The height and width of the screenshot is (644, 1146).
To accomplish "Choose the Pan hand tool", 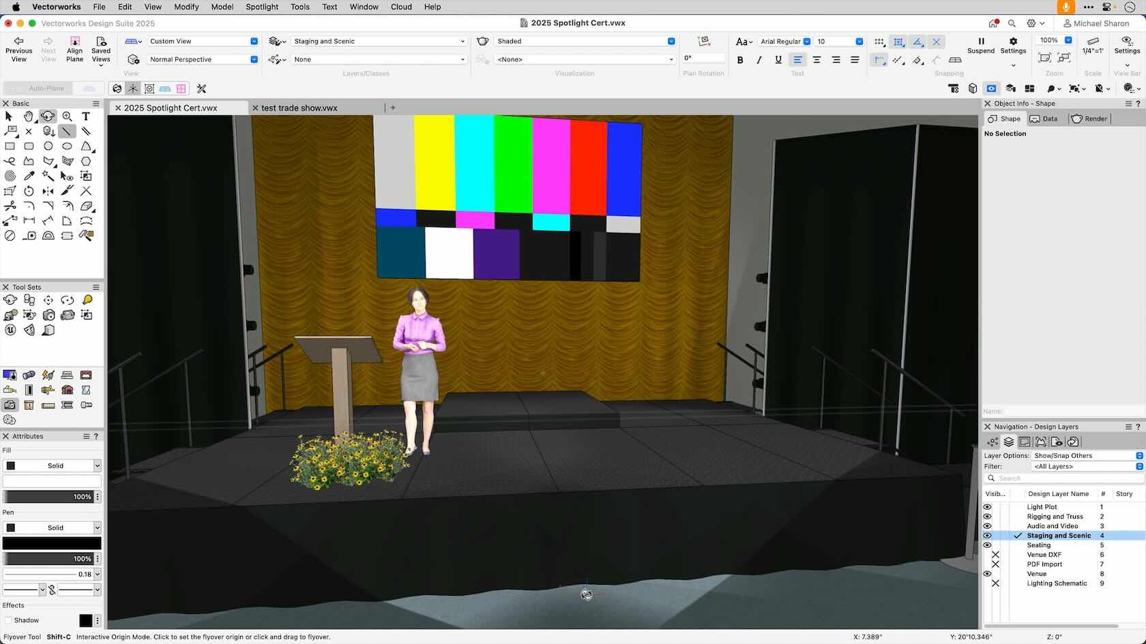I will (x=29, y=117).
